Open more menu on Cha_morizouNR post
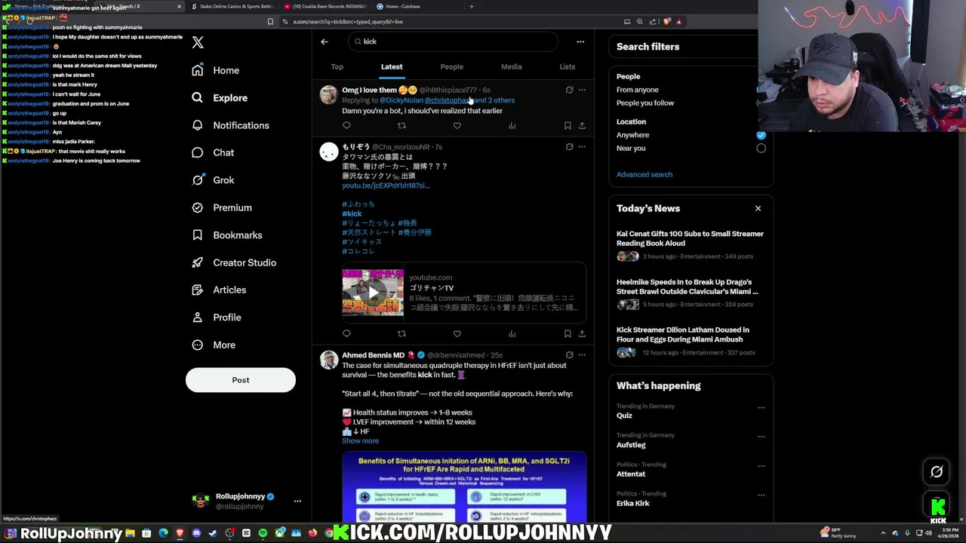The image size is (966, 543). pyautogui.click(x=582, y=147)
